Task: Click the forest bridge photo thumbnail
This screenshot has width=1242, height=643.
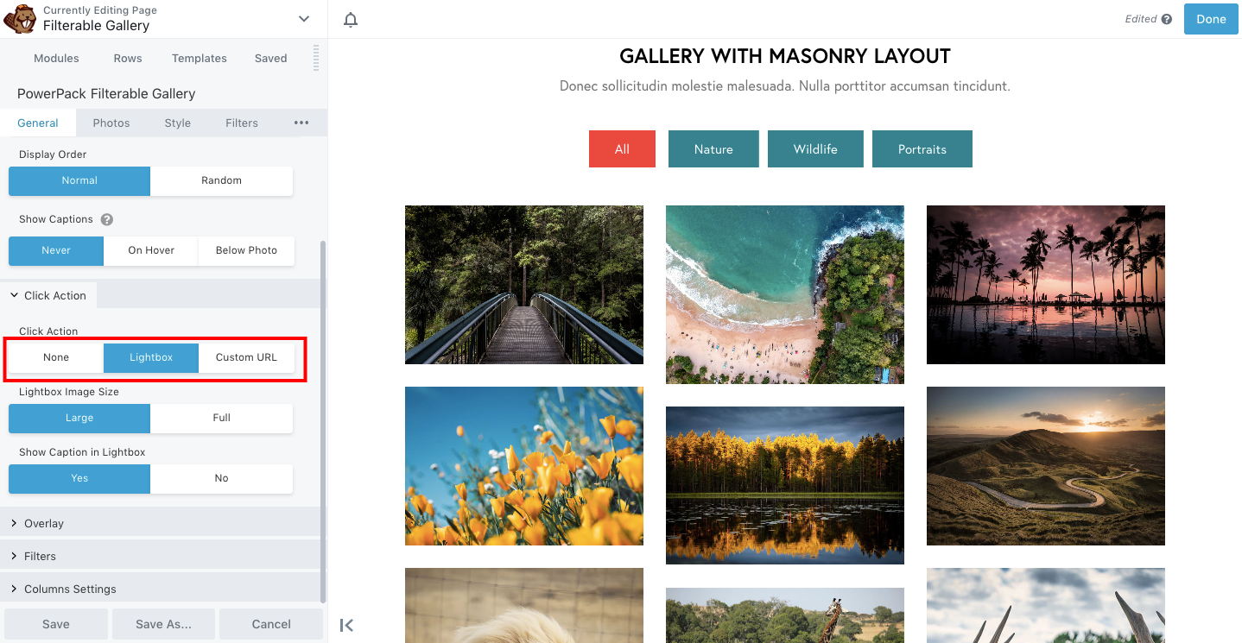Action: tap(523, 285)
